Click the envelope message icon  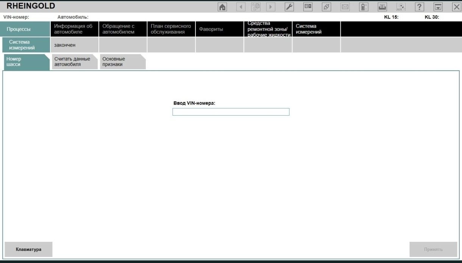345,7
